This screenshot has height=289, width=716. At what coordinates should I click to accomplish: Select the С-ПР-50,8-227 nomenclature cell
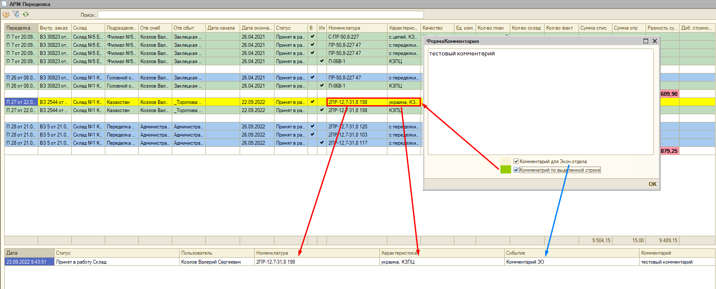point(357,37)
